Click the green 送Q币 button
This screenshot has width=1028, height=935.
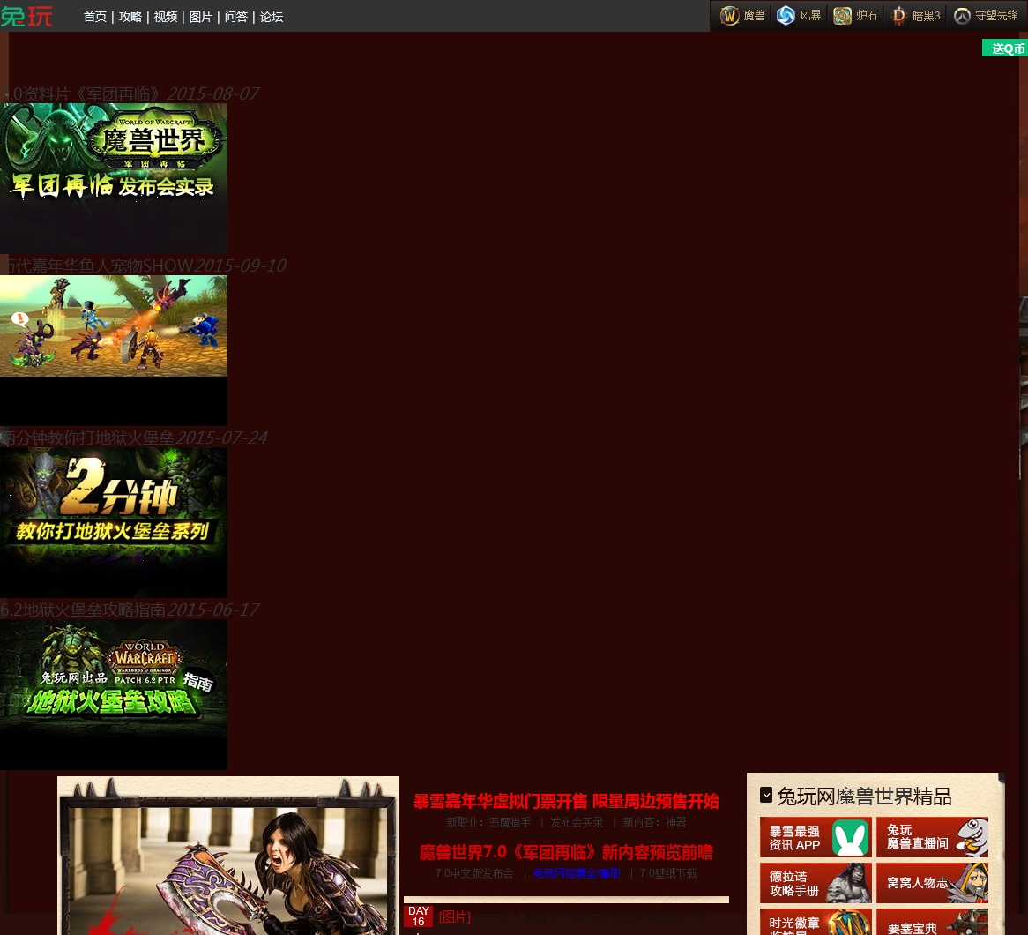pos(1005,48)
